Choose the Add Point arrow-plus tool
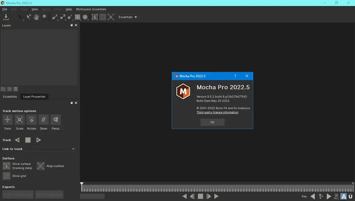This screenshot has width=355, height=201. click(x=28, y=17)
